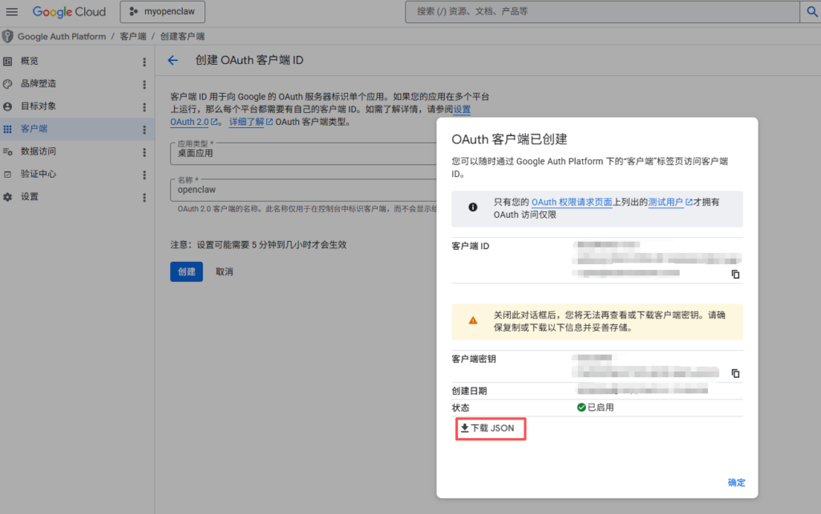Screen dimensions: 821x514
Task: Go back using the arrow icon
Action: click(173, 61)
